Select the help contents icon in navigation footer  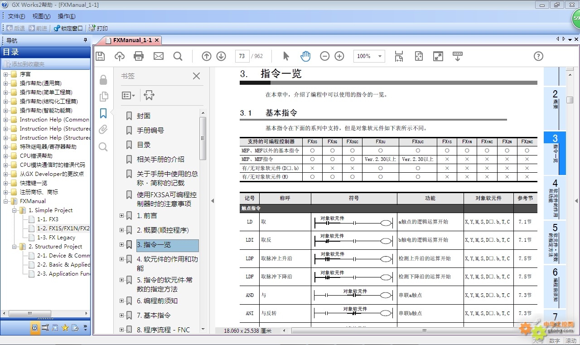[x=35, y=328]
